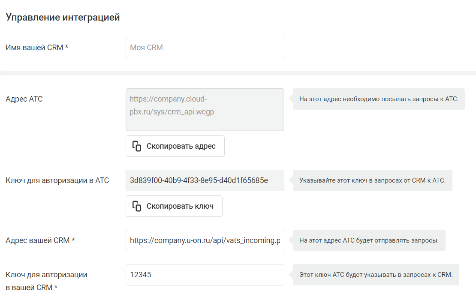476x306 pixels.
Task: Click the hint "Этот ключ АТС будет указывать"
Action: 376,275
